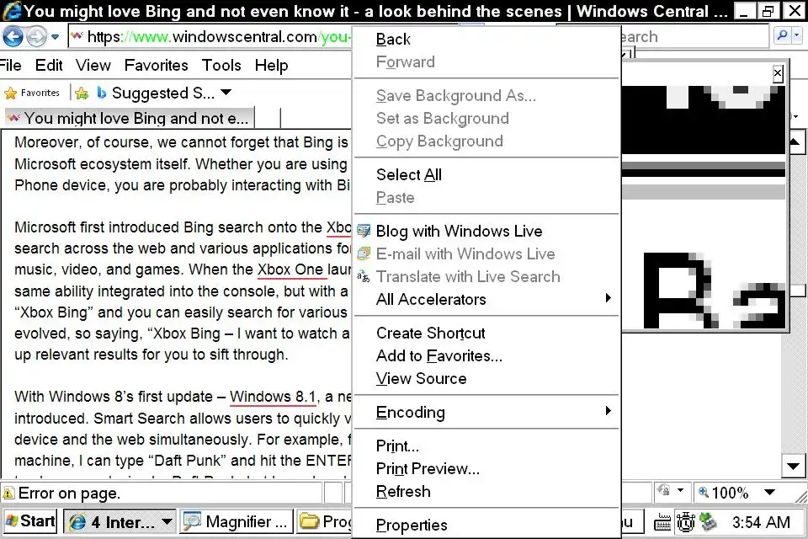Open the Favorites menu in menu bar
Image resolution: width=808 pixels, height=539 pixels.
pos(157,66)
